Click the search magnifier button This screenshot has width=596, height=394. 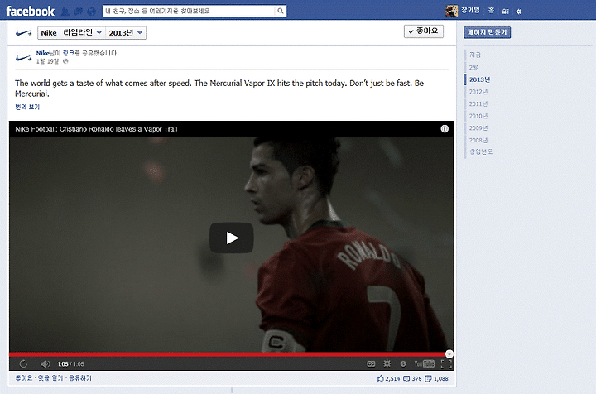click(x=281, y=11)
